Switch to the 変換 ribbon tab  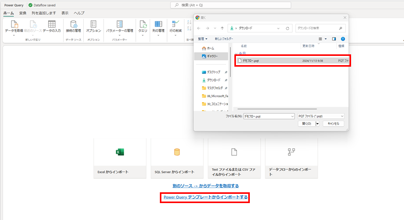pyautogui.click(x=23, y=13)
